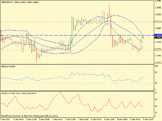Click the 7 Dec 20:00 time label

click(x=83, y=119)
